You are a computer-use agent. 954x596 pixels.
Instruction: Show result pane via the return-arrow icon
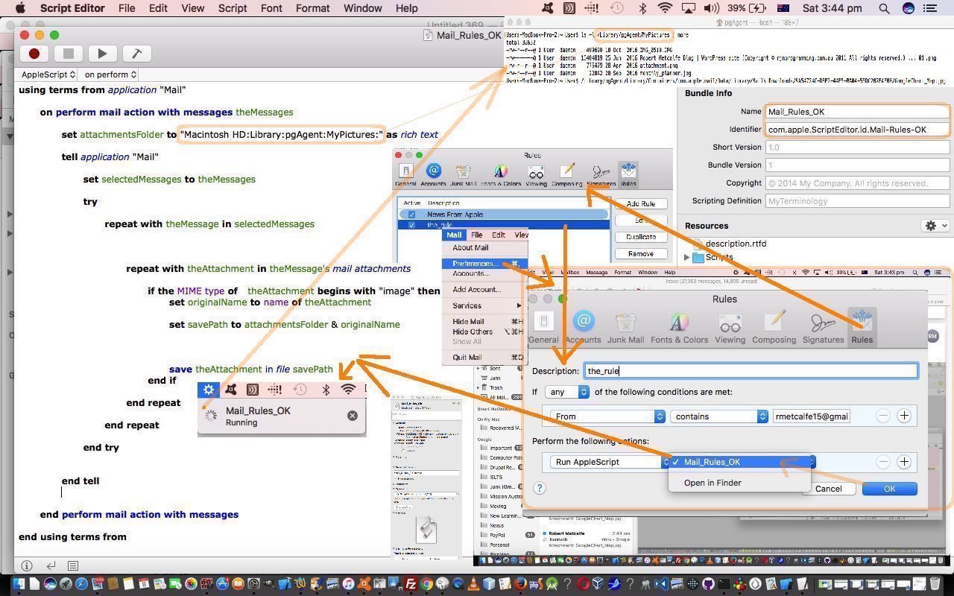point(51,566)
